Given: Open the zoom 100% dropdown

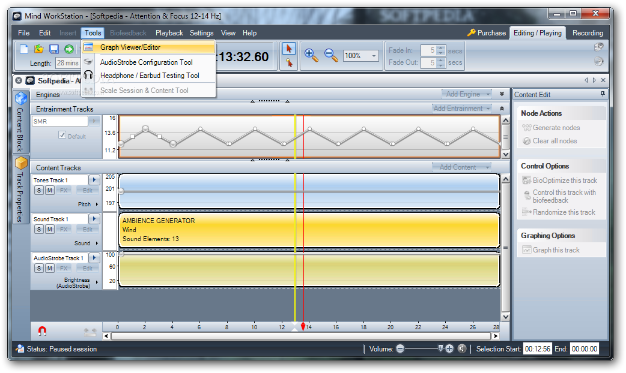Looking at the screenshot, I should (374, 56).
